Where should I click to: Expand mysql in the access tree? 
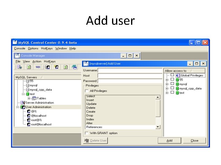point(167,84)
